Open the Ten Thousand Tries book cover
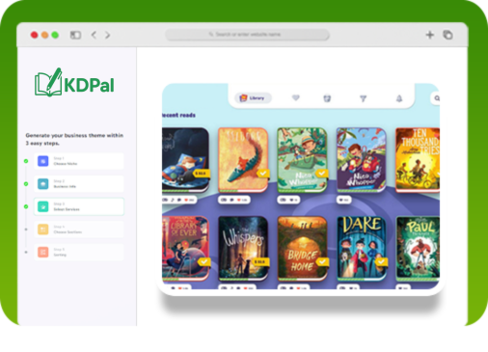 tap(418, 160)
